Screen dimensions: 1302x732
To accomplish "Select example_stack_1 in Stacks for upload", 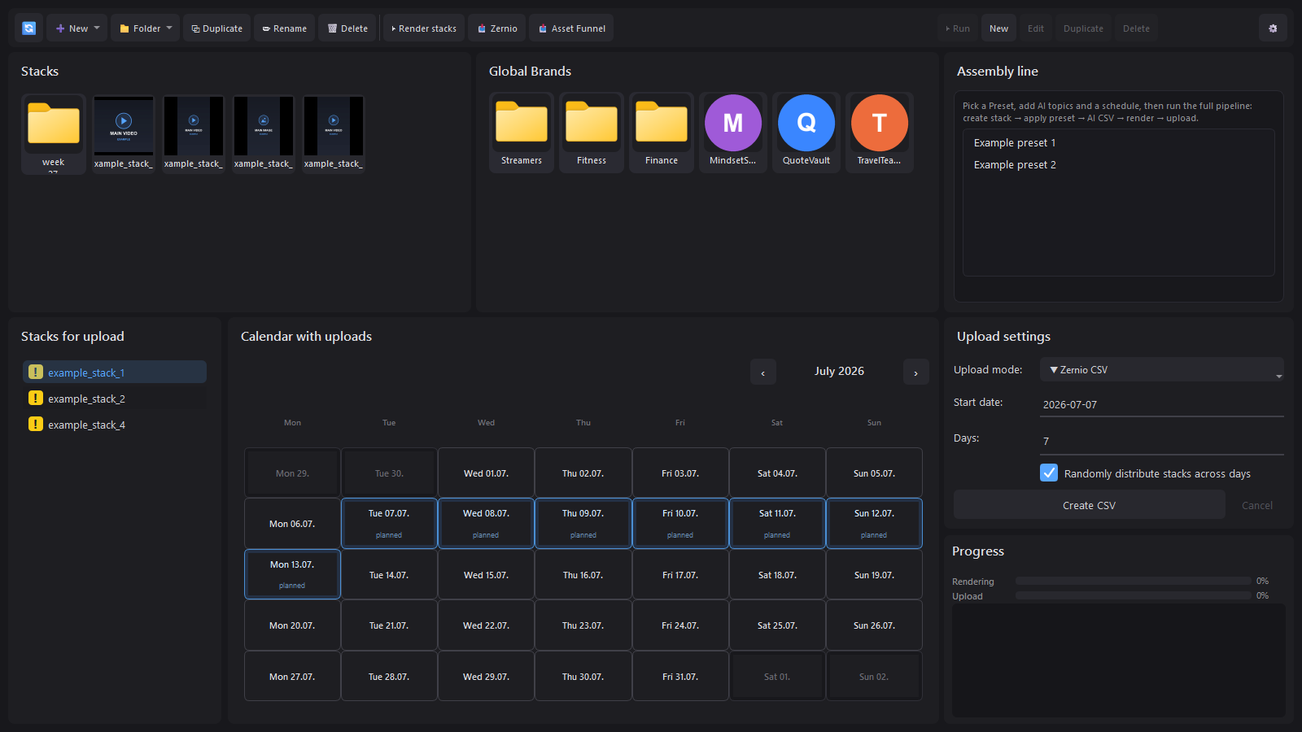I will 115,372.
